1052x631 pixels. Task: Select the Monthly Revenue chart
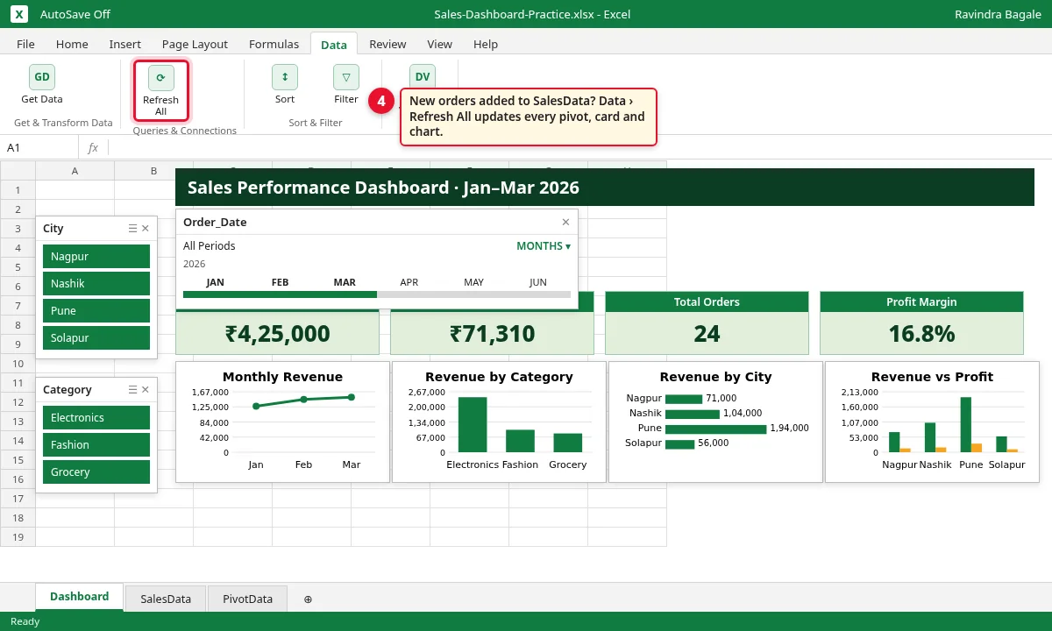coord(282,422)
